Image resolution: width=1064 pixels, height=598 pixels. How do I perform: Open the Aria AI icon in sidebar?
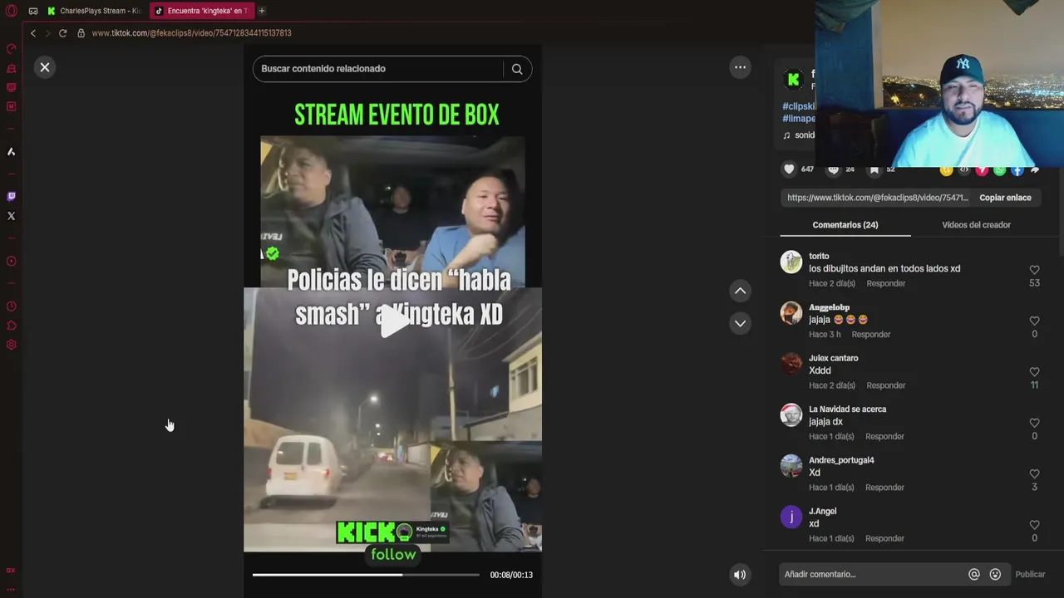[11, 152]
